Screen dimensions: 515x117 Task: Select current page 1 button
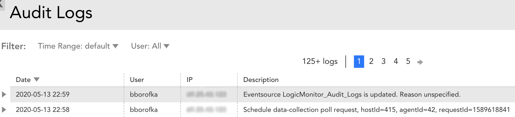(359, 61)
